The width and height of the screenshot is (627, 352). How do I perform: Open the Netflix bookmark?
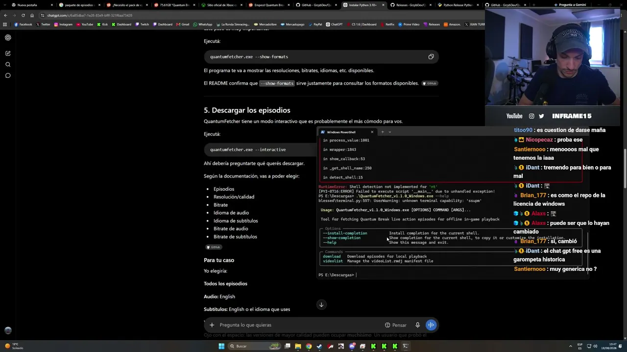coord(387,24)
